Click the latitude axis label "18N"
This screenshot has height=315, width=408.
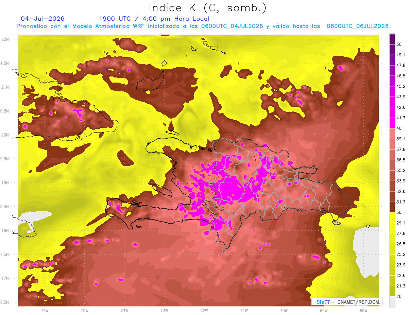[5, 231]
